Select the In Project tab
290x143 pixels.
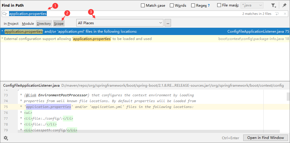[x=11, y=24]
